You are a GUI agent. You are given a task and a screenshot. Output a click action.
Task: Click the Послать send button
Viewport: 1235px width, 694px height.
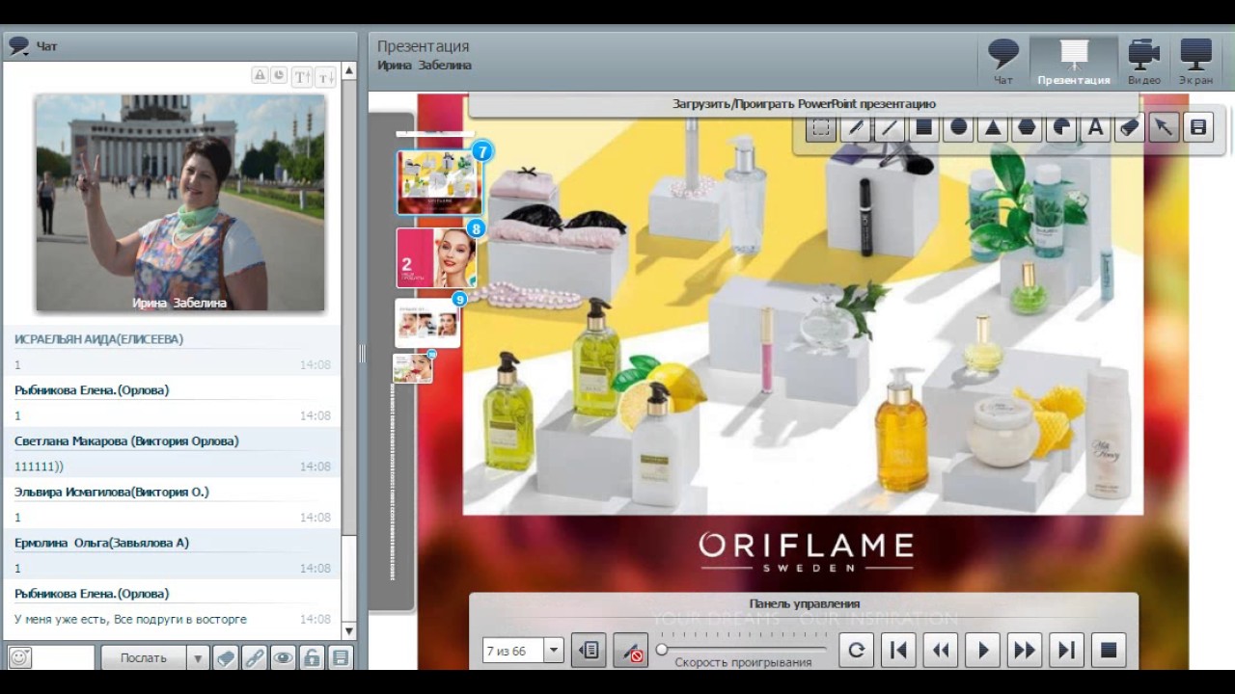144,657
